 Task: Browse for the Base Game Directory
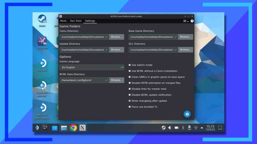tap(185, 37)
